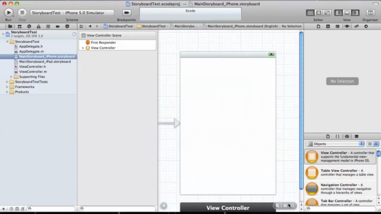Show the Size inspector
The image size is (381, 214).
(x=357, y=26)
